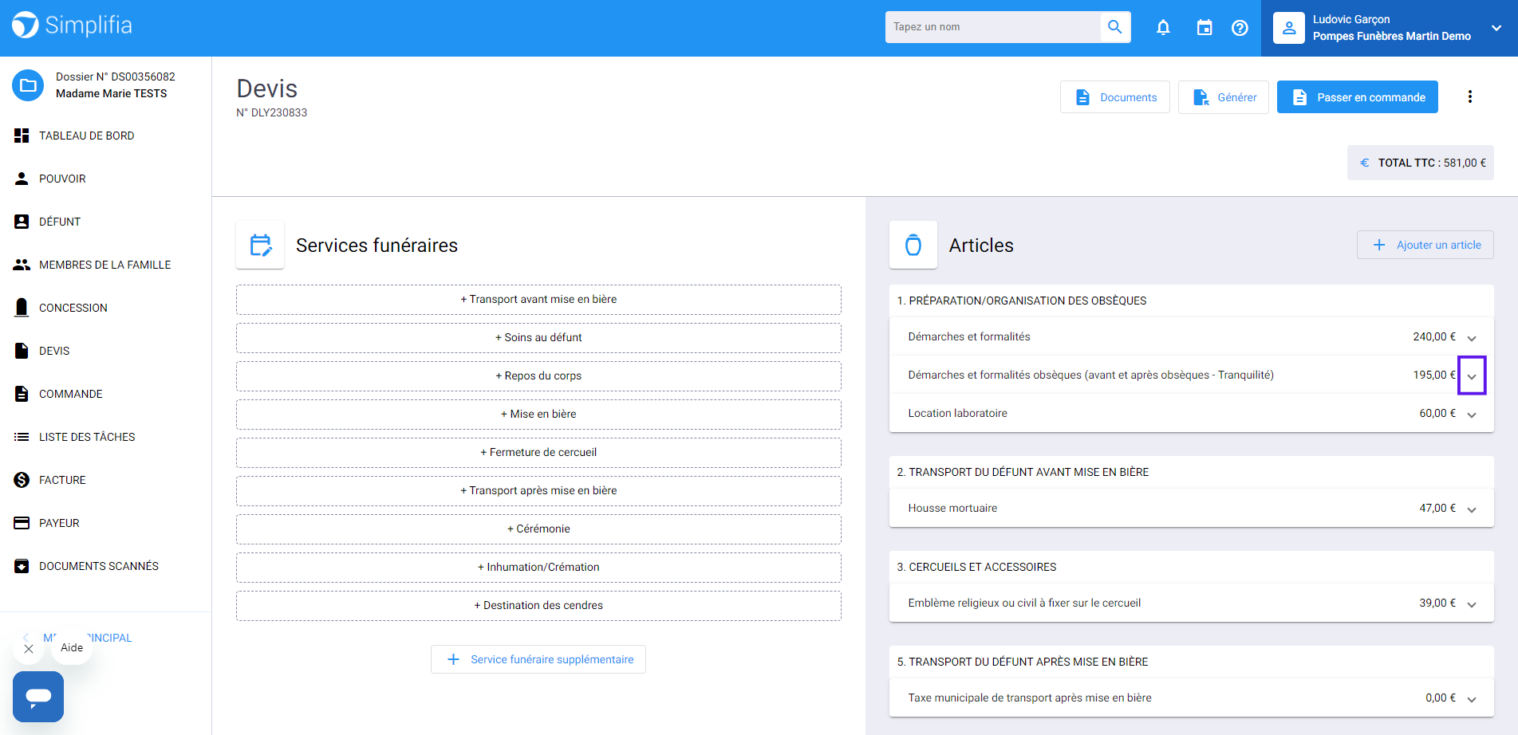Screen dimensions: 1518x735
Task: Click quote number N° DLY230833
Action: click(x=271, y=113)
